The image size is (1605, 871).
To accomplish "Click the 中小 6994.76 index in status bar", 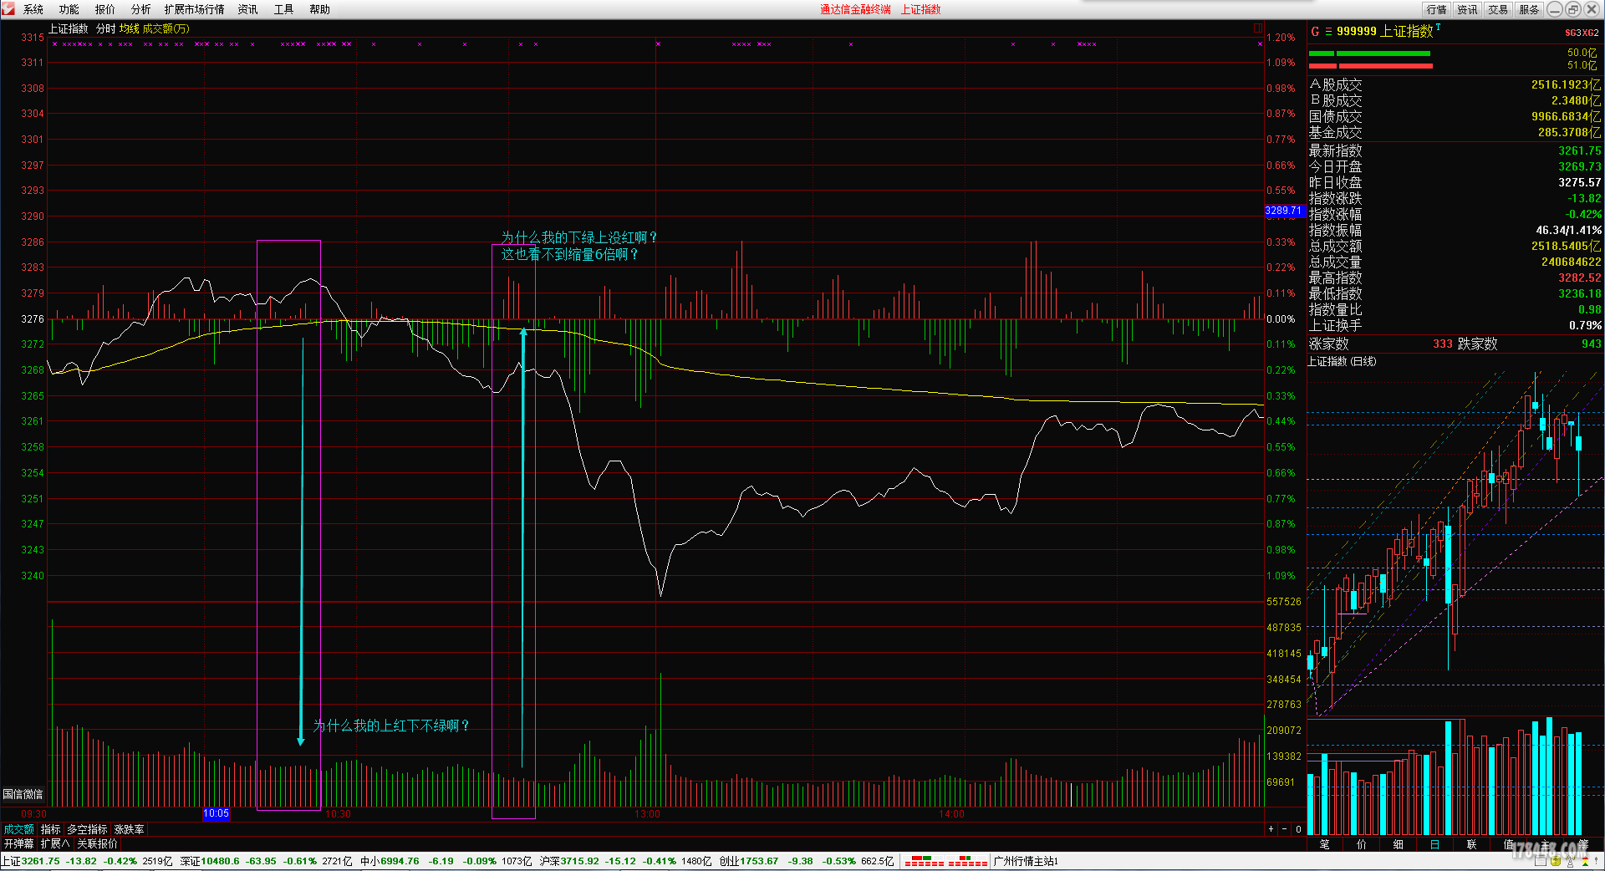I will 446,861.
